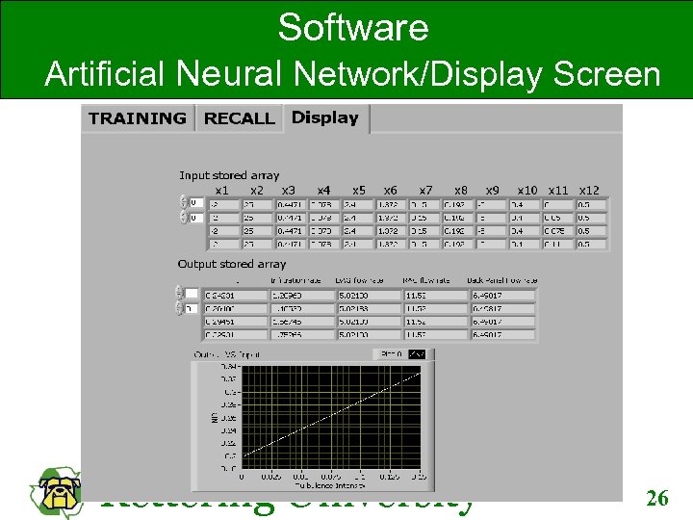Click the Plot 0 line style icon
This screenshot has height=520, width=693.
417,354
